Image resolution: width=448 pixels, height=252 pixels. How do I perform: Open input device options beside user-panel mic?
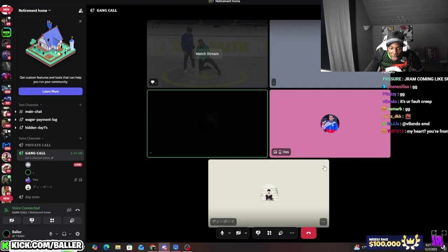click(56, 234)
